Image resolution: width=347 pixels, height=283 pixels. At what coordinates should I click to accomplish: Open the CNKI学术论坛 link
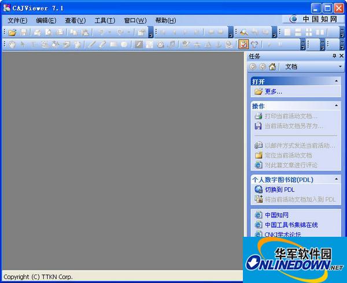[x=283, y=234]
